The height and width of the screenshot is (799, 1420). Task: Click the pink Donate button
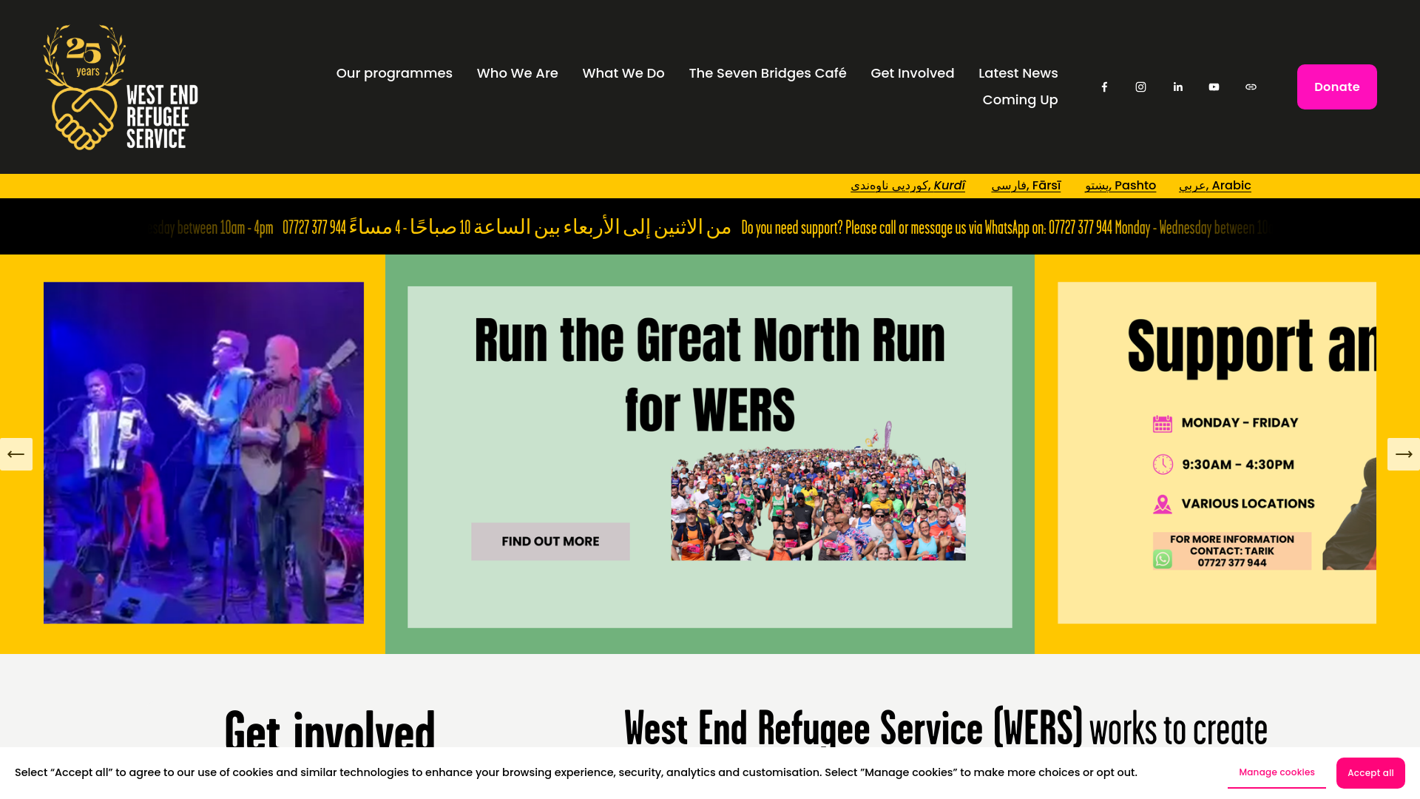(x=1336, y=87)
